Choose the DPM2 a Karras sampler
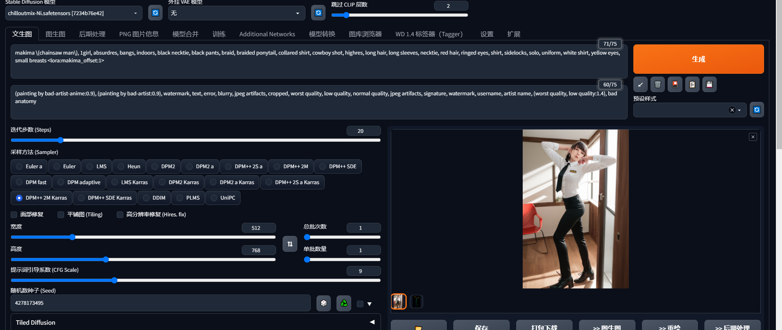This screenshot has height=330, width=782. (x=232, y=182)
